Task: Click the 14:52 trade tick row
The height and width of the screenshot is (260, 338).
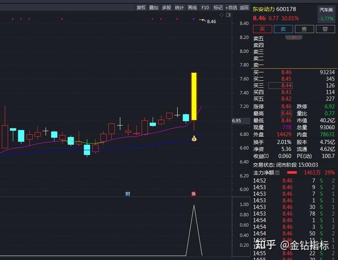Action: click(x=294, y=181)
